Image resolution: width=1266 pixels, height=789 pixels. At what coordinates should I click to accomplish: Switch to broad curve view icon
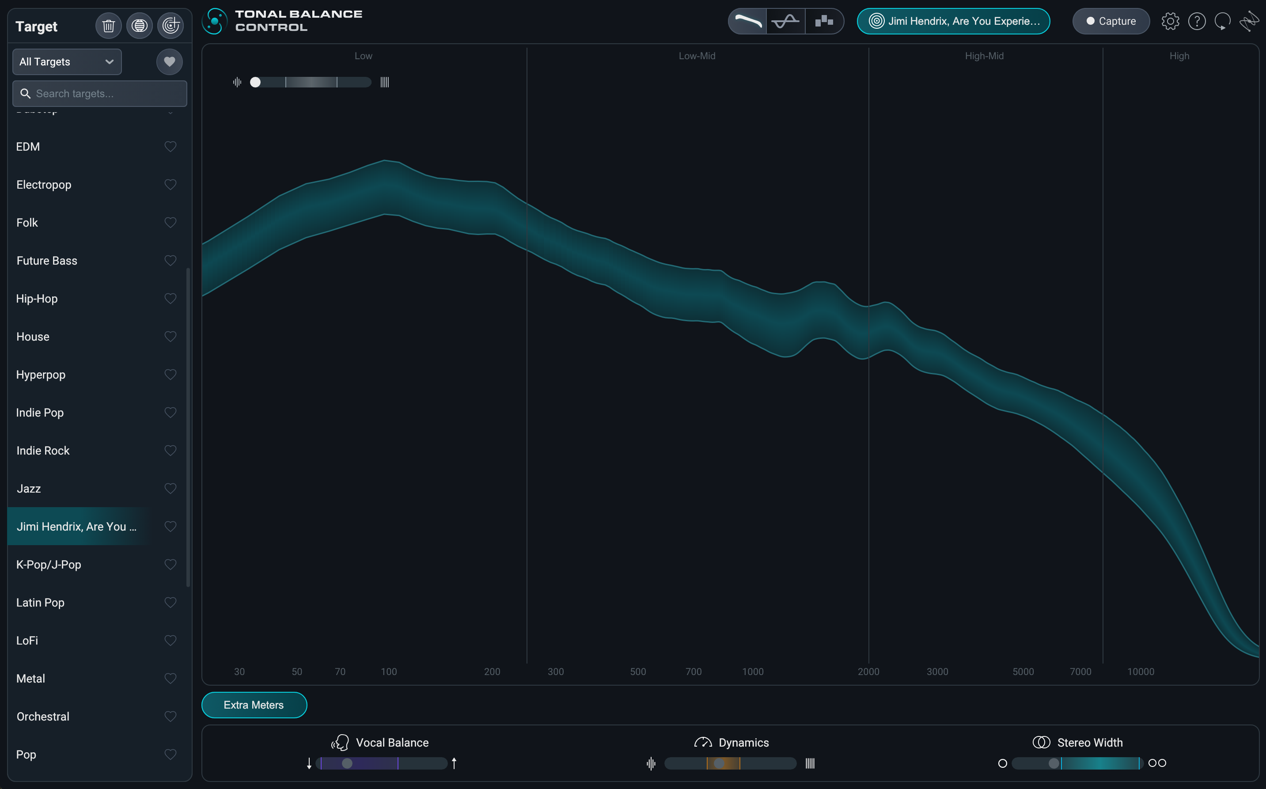pos(747,21)
